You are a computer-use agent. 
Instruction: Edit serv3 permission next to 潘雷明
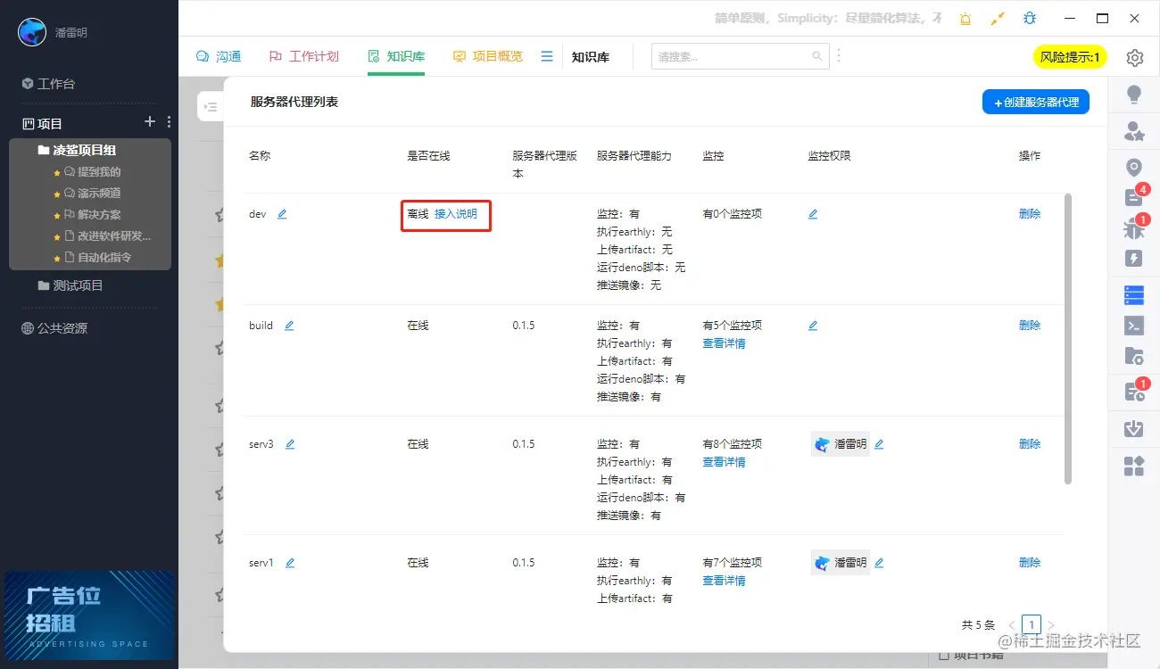click(x=879, y=444)
